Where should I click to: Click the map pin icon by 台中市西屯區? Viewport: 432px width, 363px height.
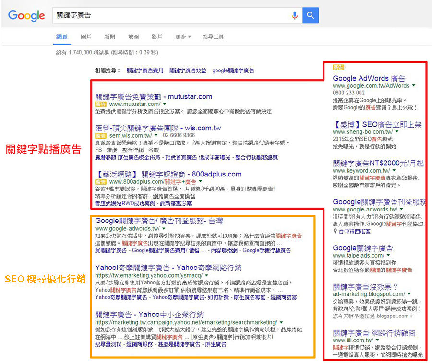click(x=335, y=231)
